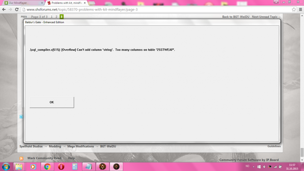Viewport: 304px width, 171px height.
Task: Click the Baldur's Gate - Enhanced Edition title
Action: click(45, 22)
